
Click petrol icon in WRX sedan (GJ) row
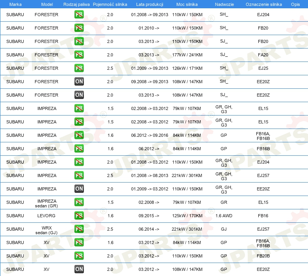[79, 229]
